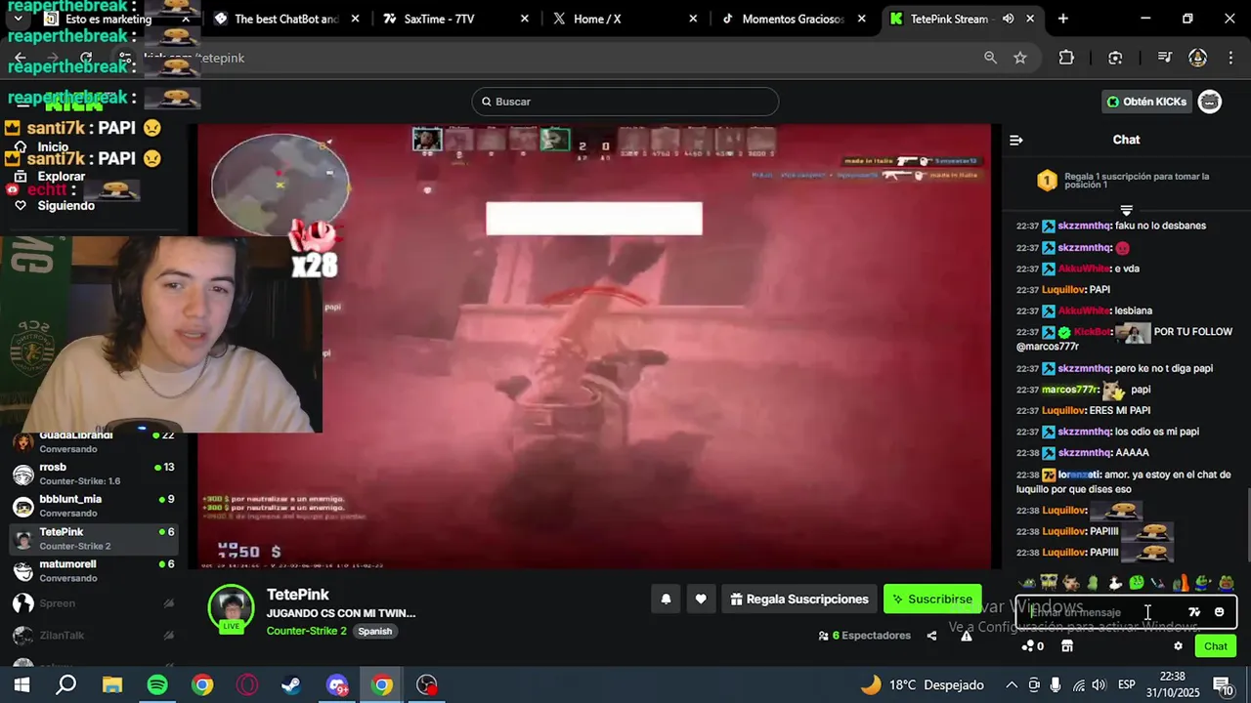Image resolution: width=1251 pixels, height=703 pixels.
Task: Switch to Momentos Graciosos TikTok tab
Action: (x=792, y=19)
